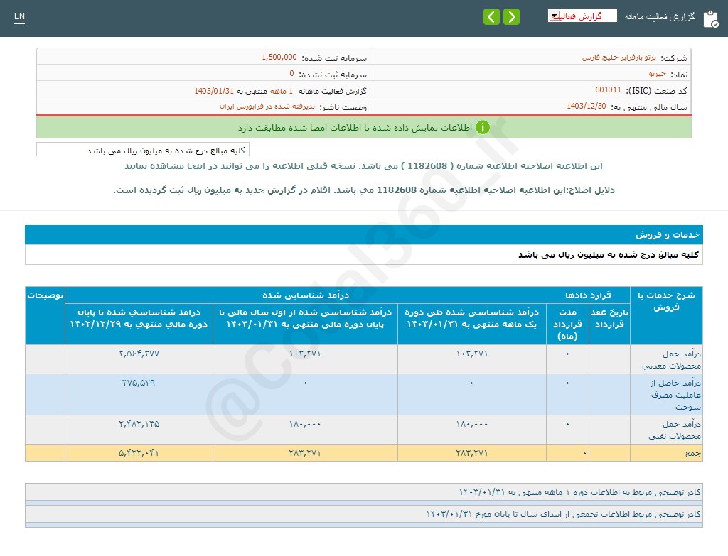Switch to English via the EN link

click(19, 16)
